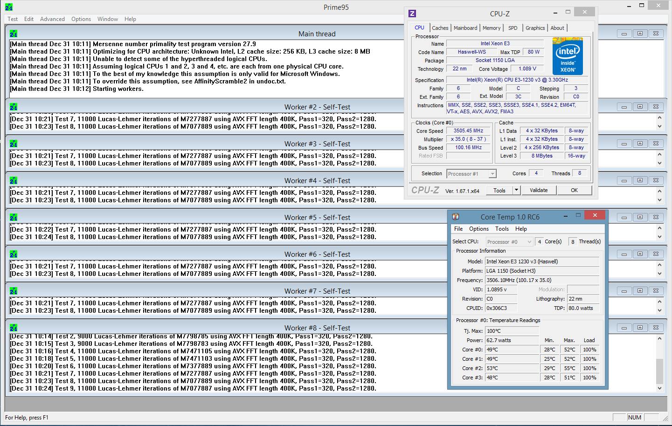The height and width of the screenshot is (426, 672).
Task: Open the Core Temp Help menu
Action: pyautogui.click(x=521, y=229)
